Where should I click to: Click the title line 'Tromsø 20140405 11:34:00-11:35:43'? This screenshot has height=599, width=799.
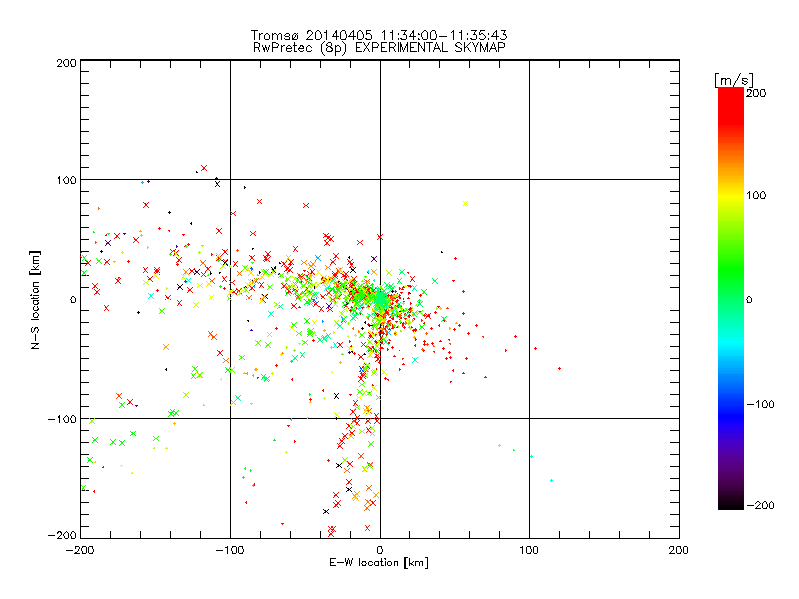click(379, 35)
